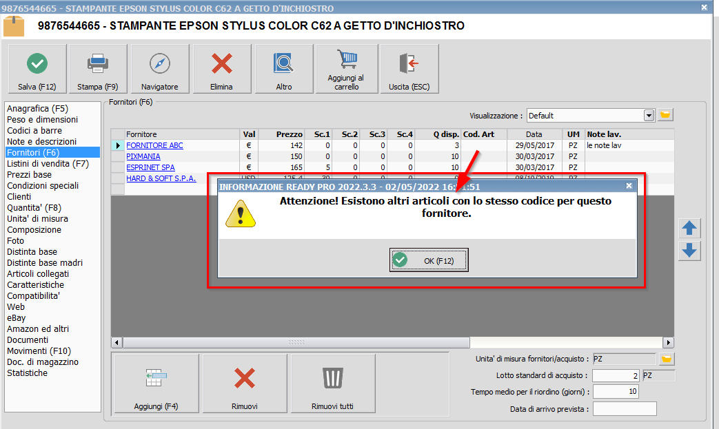Viewport: 719px width, 429px height.
Task: Click into the Lotto standard di acquisto field
Action: pyautogui.click(x=616, y=375)
